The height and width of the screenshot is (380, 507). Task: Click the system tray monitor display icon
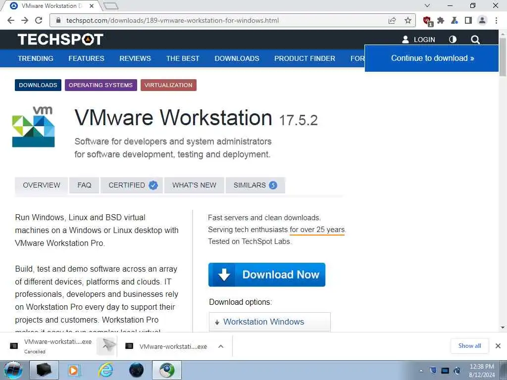point(445,371)
